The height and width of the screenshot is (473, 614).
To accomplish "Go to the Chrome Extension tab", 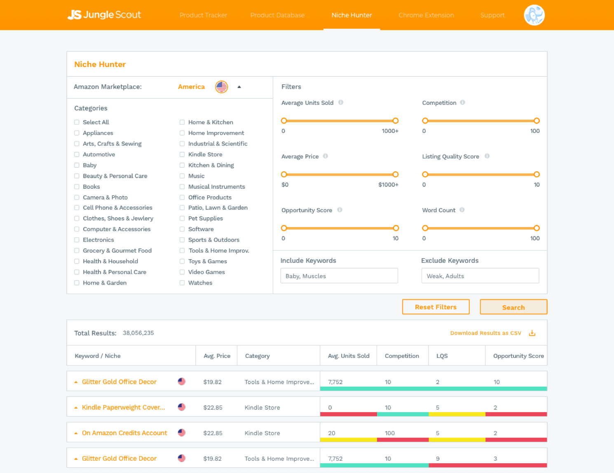I will 426,15.
